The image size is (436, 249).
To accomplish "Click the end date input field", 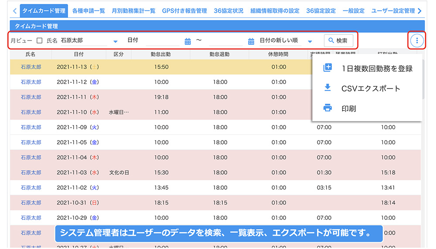I will [x=226, y=41].
